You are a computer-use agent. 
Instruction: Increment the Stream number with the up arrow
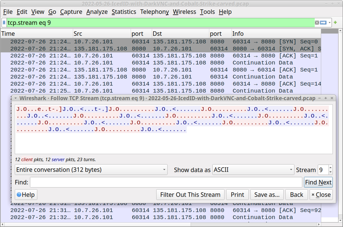[330, 167]
